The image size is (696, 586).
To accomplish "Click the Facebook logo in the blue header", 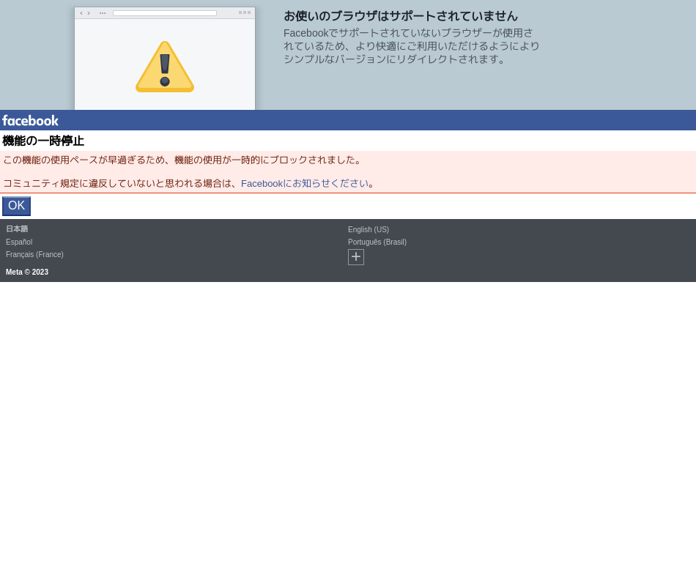I will click(30, 121).
